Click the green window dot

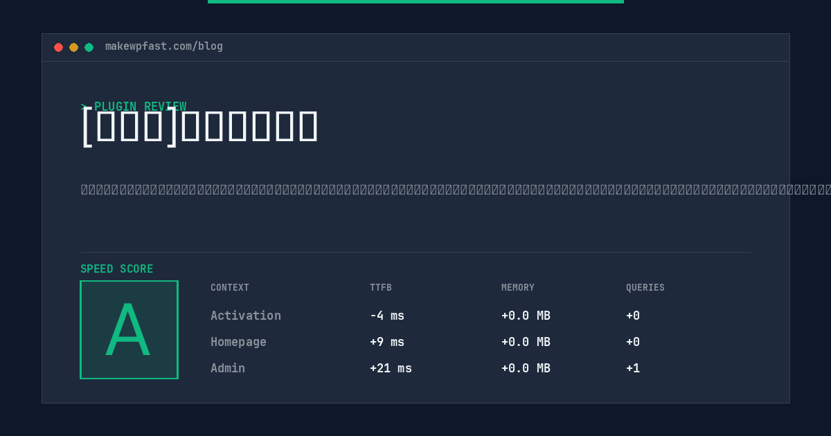[x=89, y=47]
